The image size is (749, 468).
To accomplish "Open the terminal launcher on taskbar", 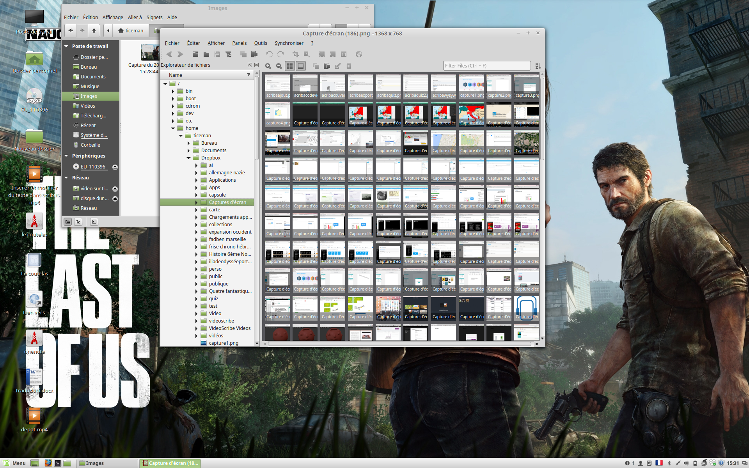I will click(x=58, y=463).
